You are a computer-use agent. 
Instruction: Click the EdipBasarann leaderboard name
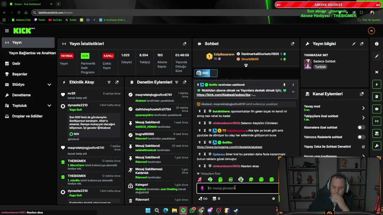coord(224,54)
